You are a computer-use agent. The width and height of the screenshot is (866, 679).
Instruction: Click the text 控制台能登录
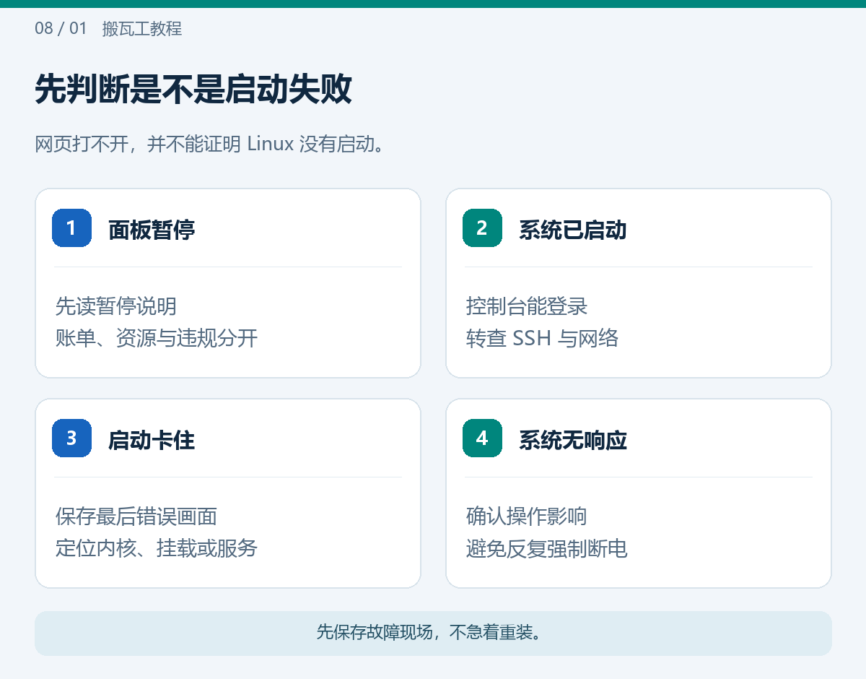527,306
